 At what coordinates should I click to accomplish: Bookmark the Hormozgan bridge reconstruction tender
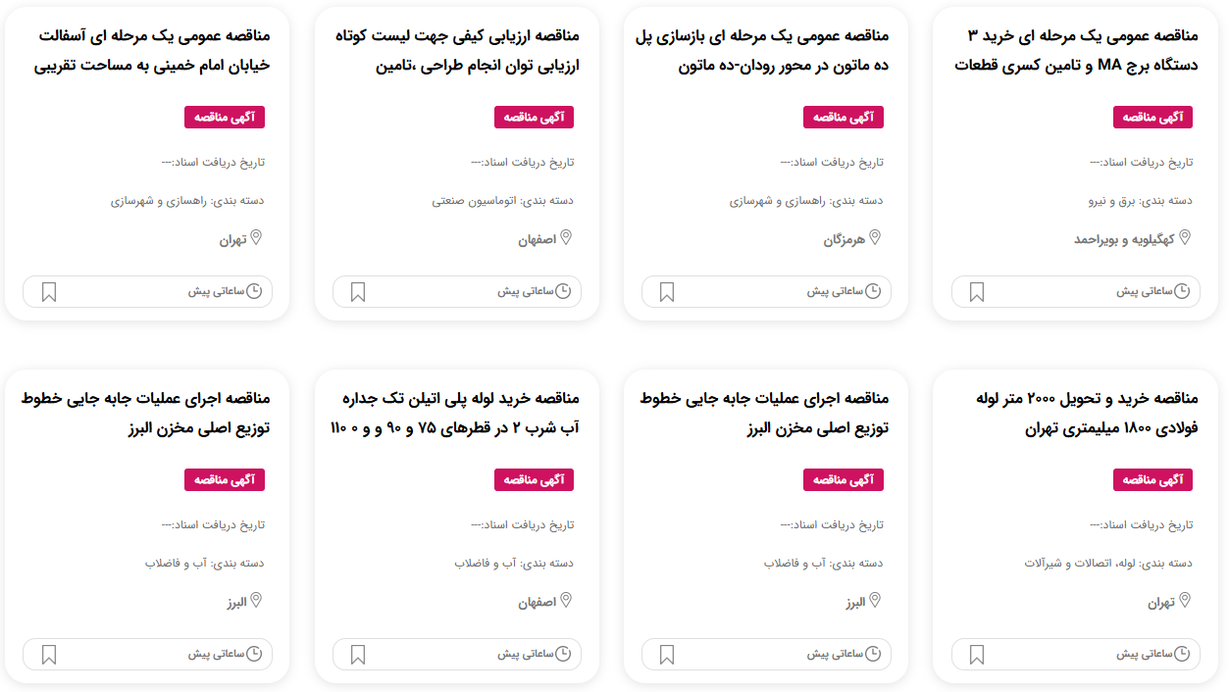pos(667,292)
